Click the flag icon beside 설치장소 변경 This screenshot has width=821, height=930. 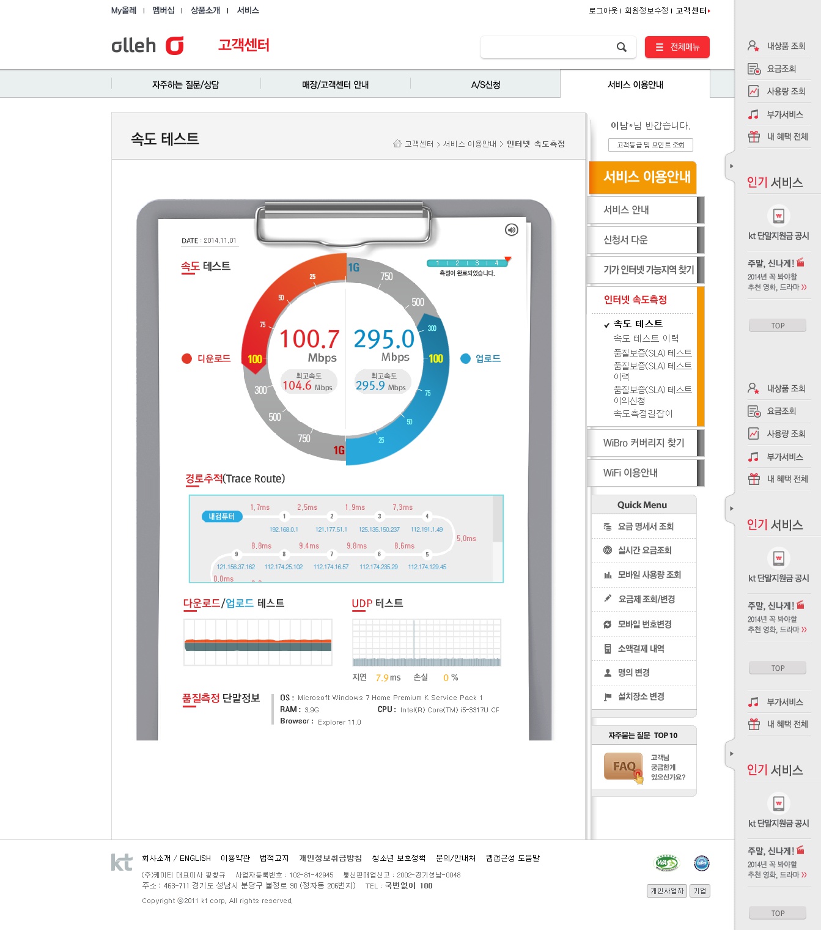pyautogui.click(x=608, y=696)
